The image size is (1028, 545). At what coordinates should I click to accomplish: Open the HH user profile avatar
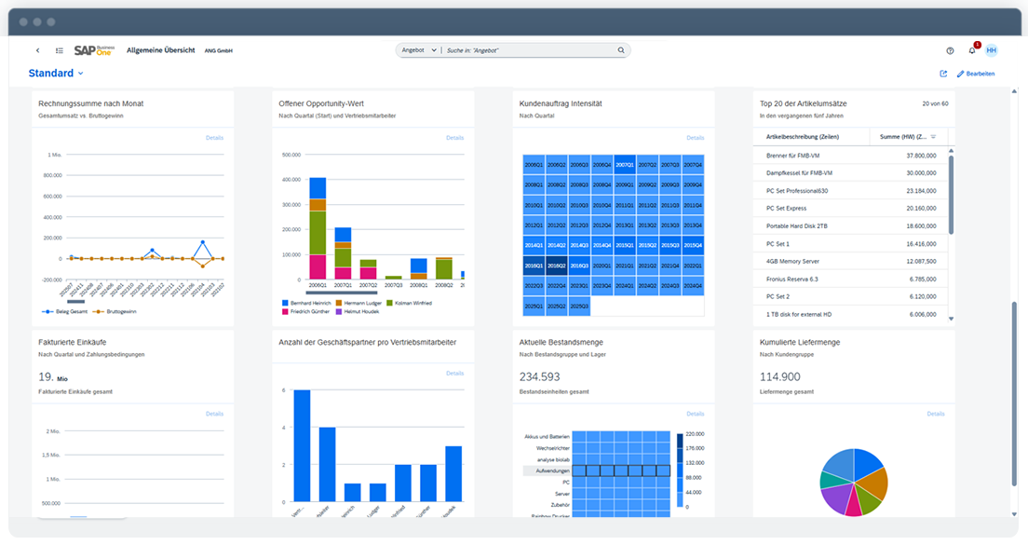(x=992, y=50)
